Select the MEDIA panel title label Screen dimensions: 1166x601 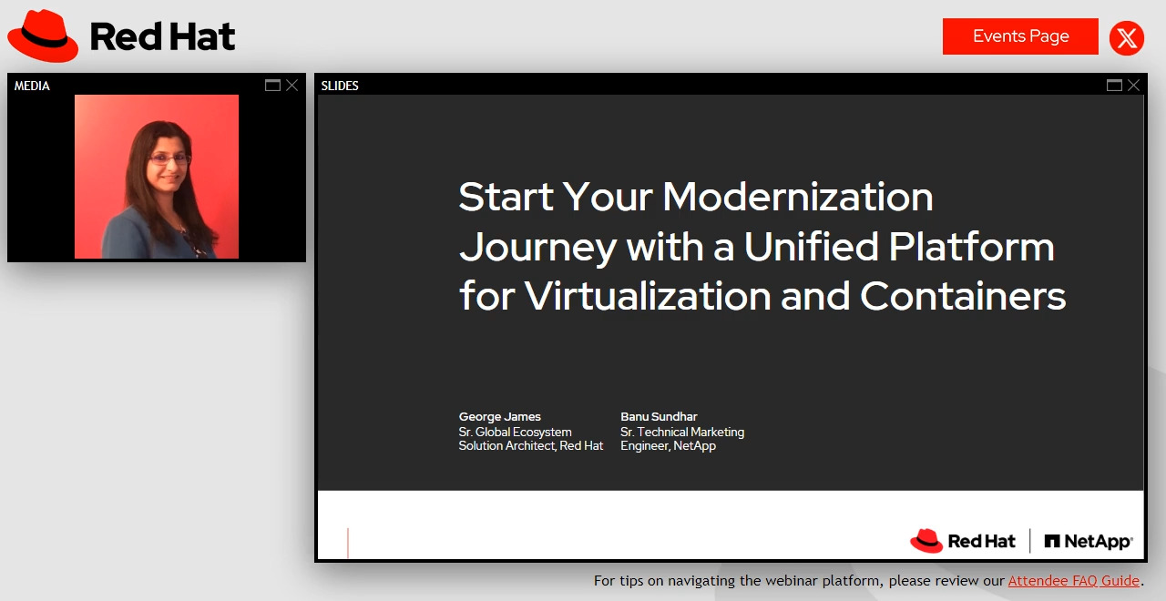tap(32, 86)
